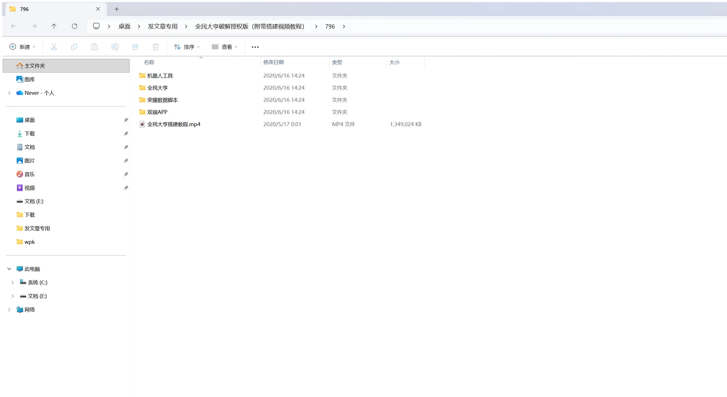Open a new tab with the plus button

(x=117, y=9)
